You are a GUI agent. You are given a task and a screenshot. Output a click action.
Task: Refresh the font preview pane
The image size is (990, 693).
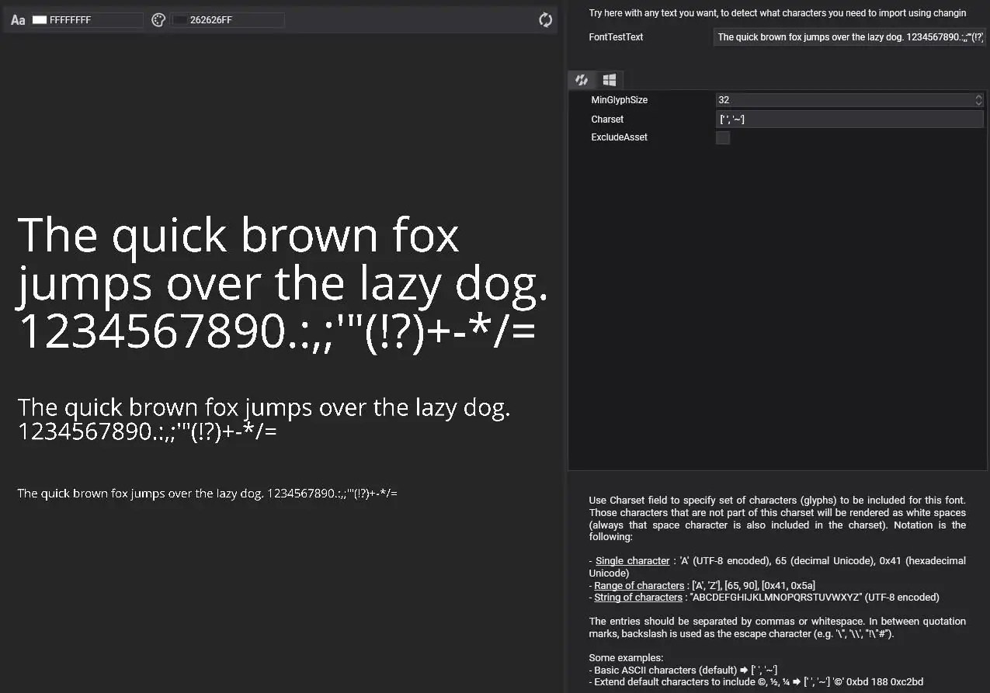[545, 20]
